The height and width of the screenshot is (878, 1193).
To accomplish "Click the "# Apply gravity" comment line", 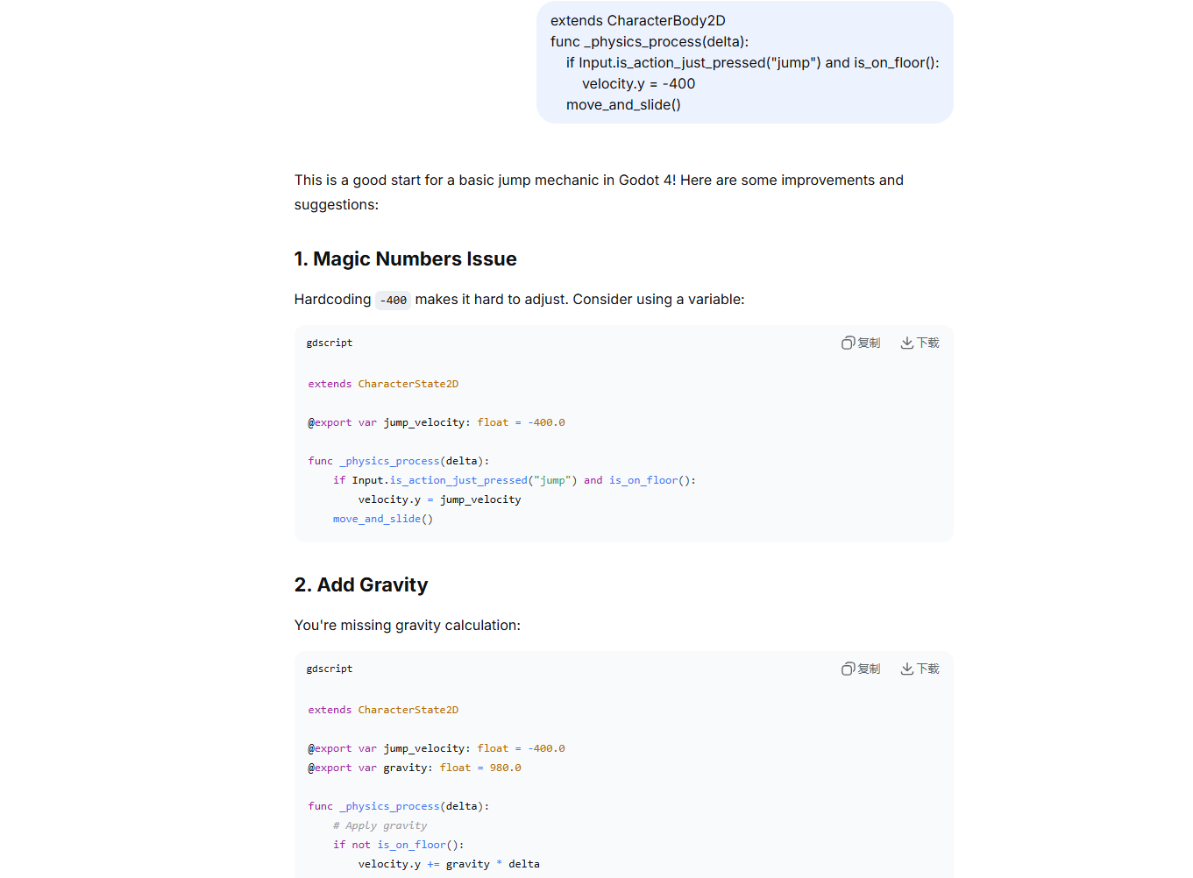I will pos(380,825).
